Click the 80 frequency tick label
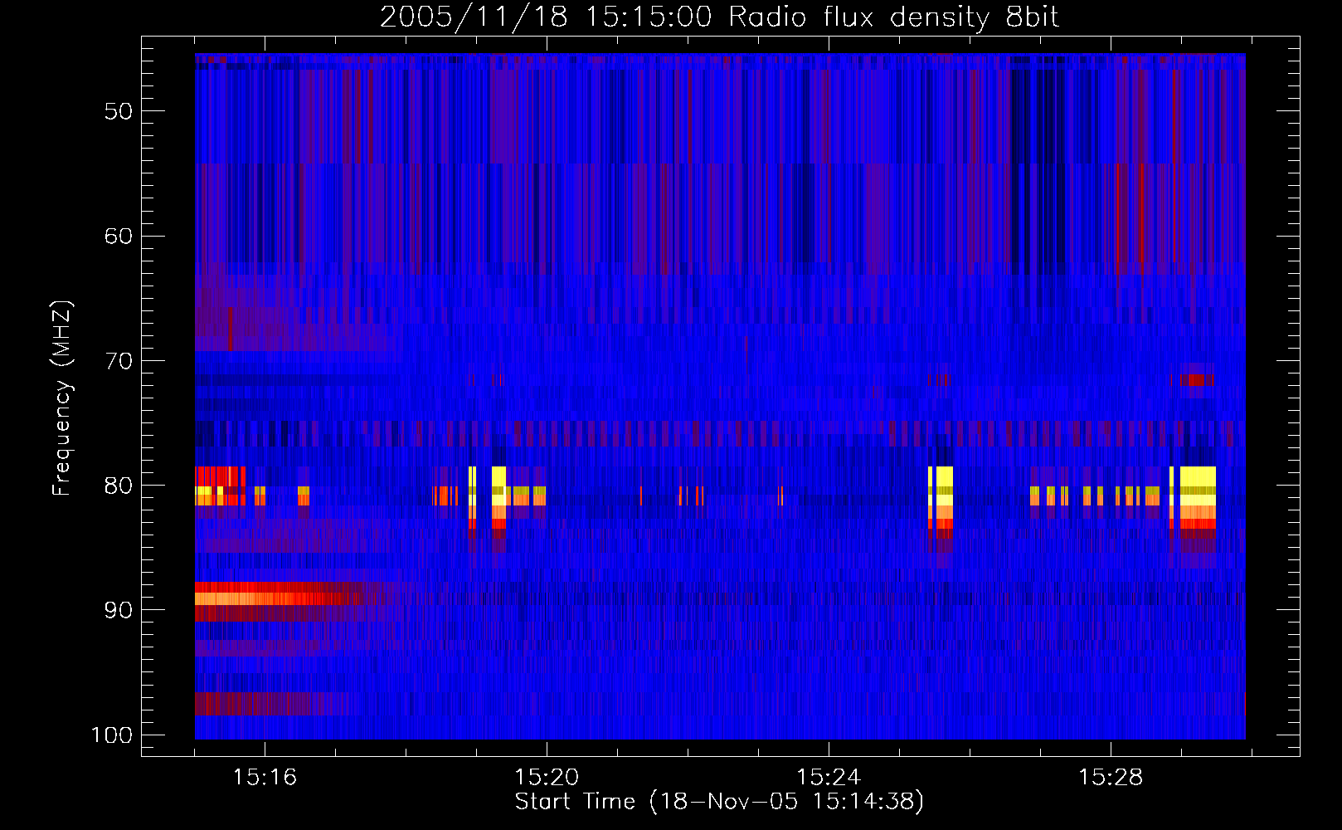 pos(119,486)
